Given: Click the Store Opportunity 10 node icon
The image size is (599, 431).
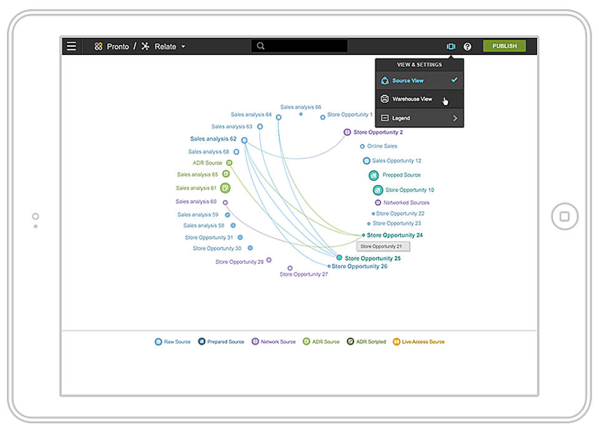Looking at the screenshot, I should 377,190.
